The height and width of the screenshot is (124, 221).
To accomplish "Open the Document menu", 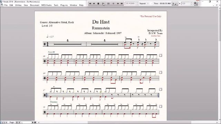I will click(35, 5).
